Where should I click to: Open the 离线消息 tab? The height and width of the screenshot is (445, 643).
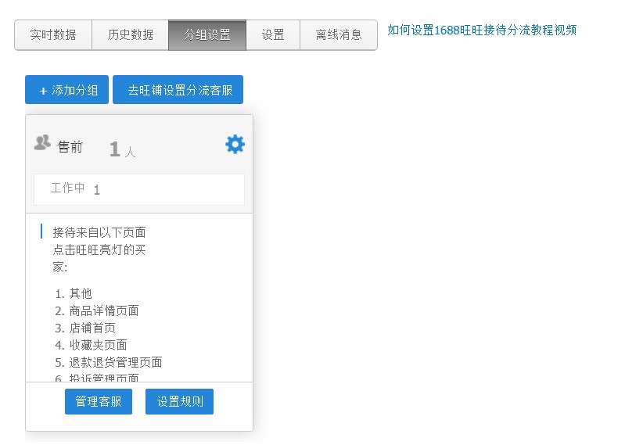click(339, 35)
